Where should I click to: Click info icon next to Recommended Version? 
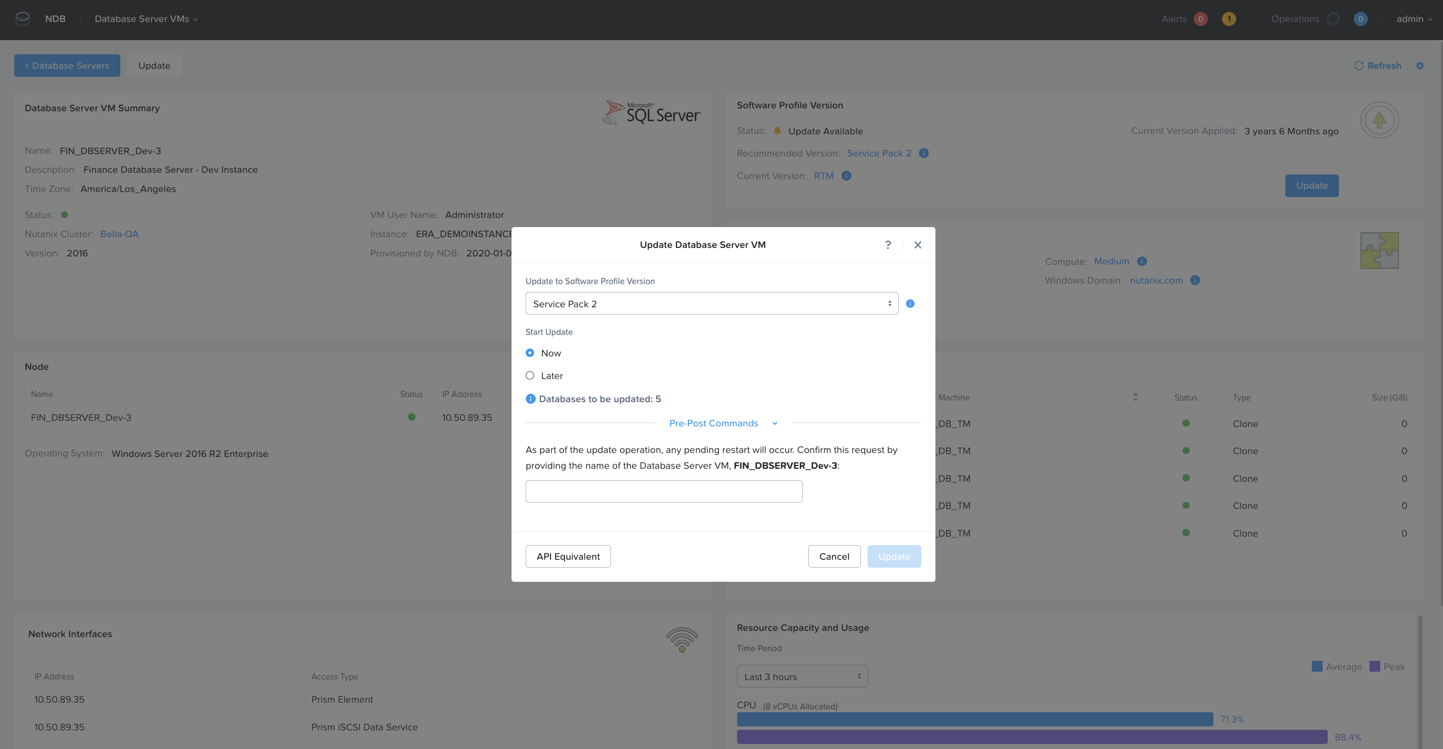point(924,153)
